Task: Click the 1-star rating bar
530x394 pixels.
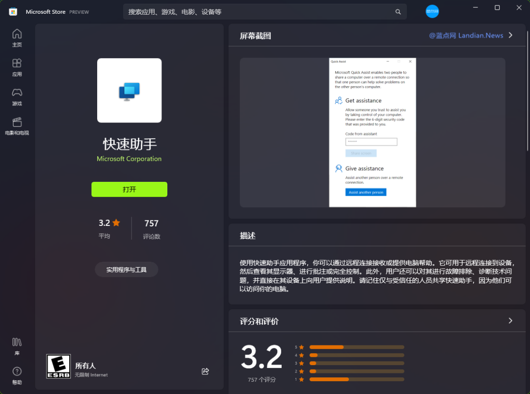Action: [x=357, y=379]
